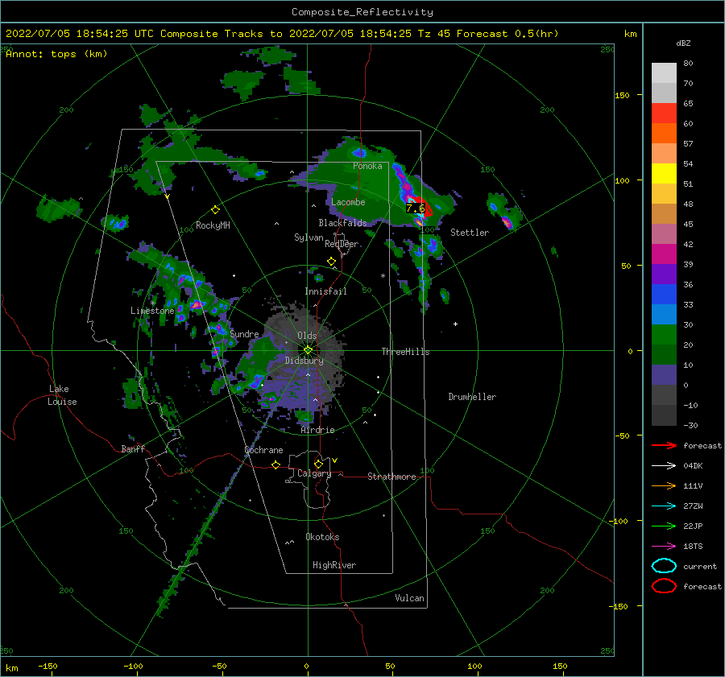725x677 pixels.
Task: Select the magenta 42–39 dBZ color band
Action: point(664,254)
